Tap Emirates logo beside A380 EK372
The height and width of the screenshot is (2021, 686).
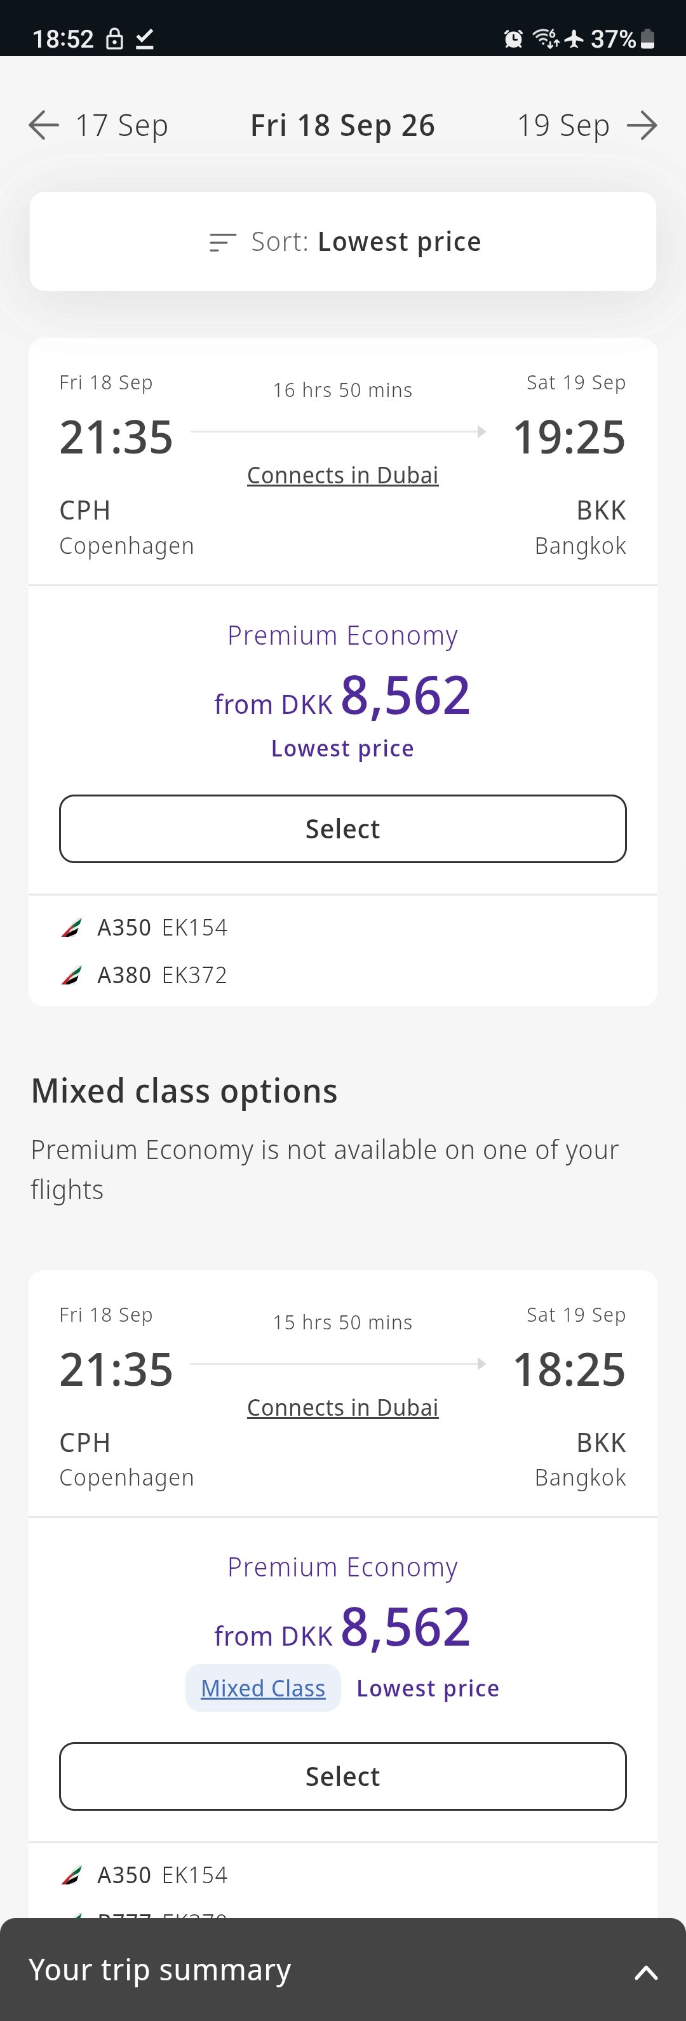pos(71,975)
